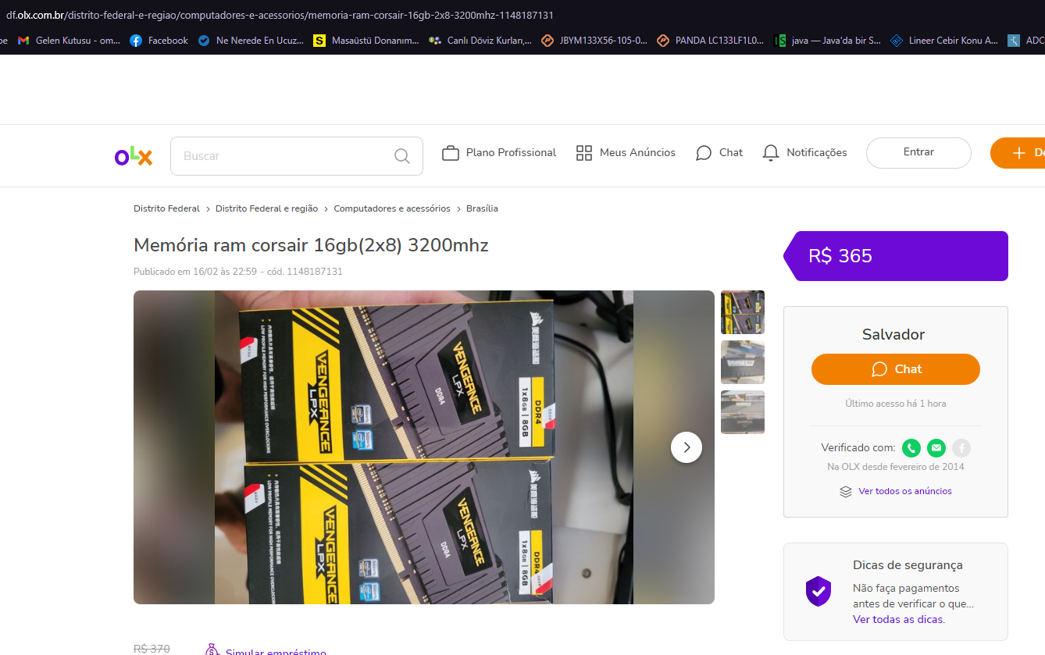Click the ad title Memória ram corsair
Screen dimensions: 1045x655
tap(311, 245)
